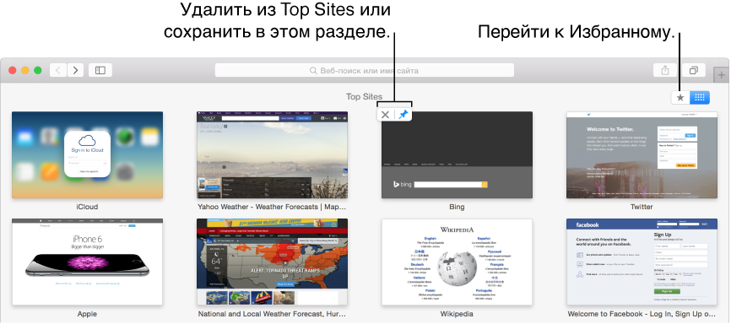Click the magnifier icon in the search field
731x324 pixels.
(314, 71)
